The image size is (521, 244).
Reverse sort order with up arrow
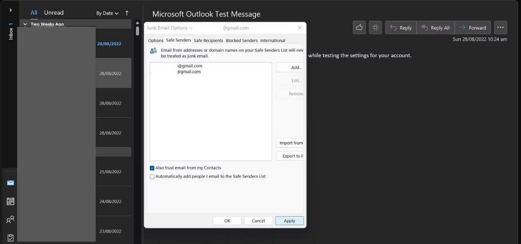pos(127,13)
